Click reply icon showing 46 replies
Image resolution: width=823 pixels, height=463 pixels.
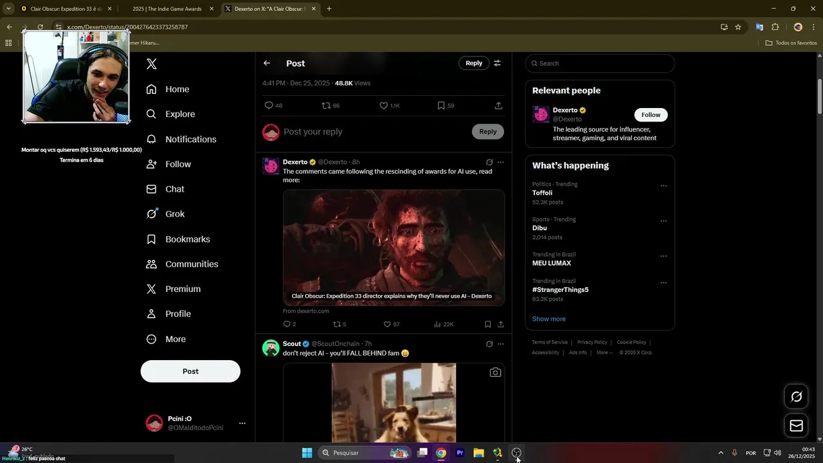click(273, 105)
